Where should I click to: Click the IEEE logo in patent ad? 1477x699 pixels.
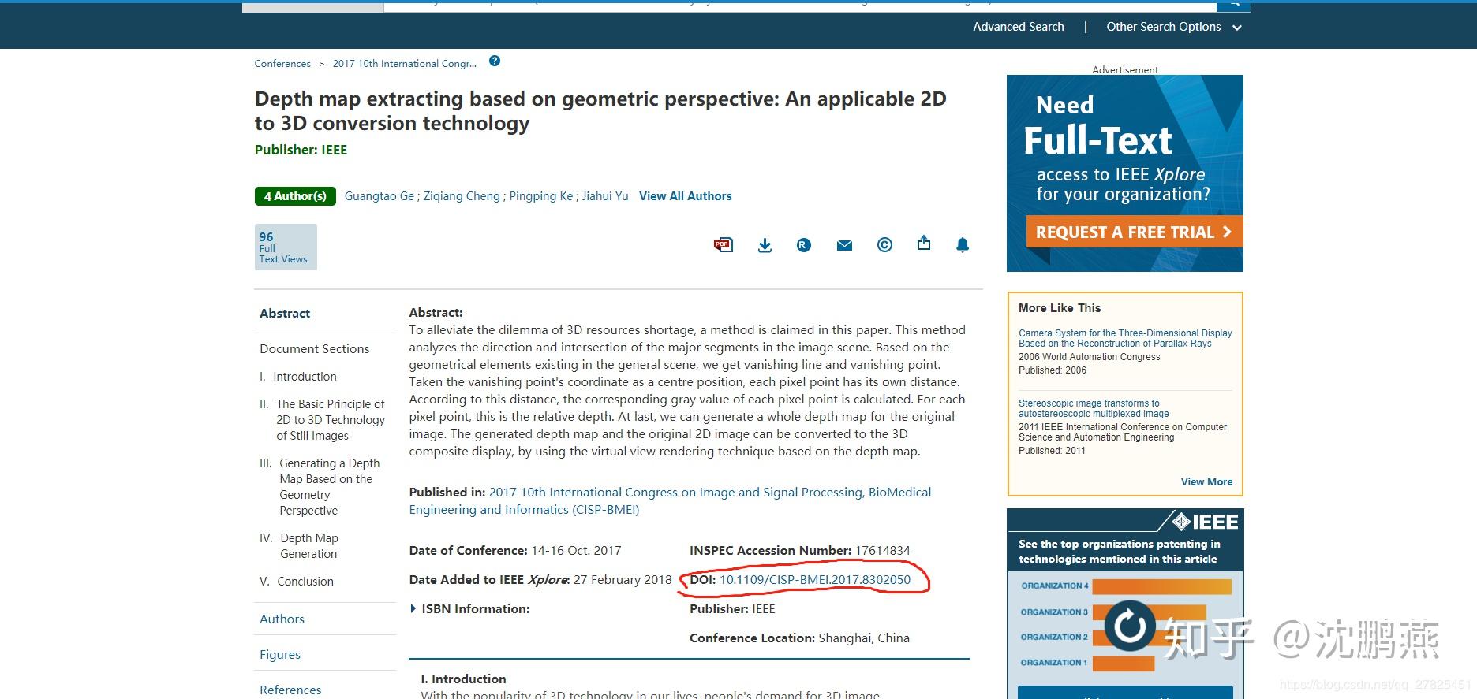pyautogui.click(x=1205, y=522)
